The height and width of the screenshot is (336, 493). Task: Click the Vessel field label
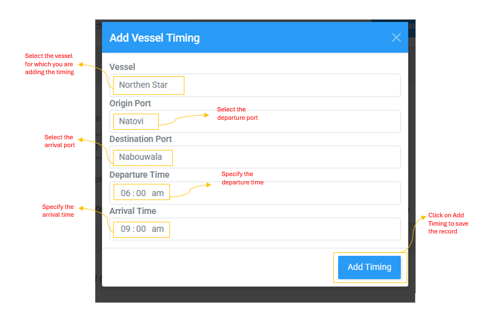click(122, 67)
